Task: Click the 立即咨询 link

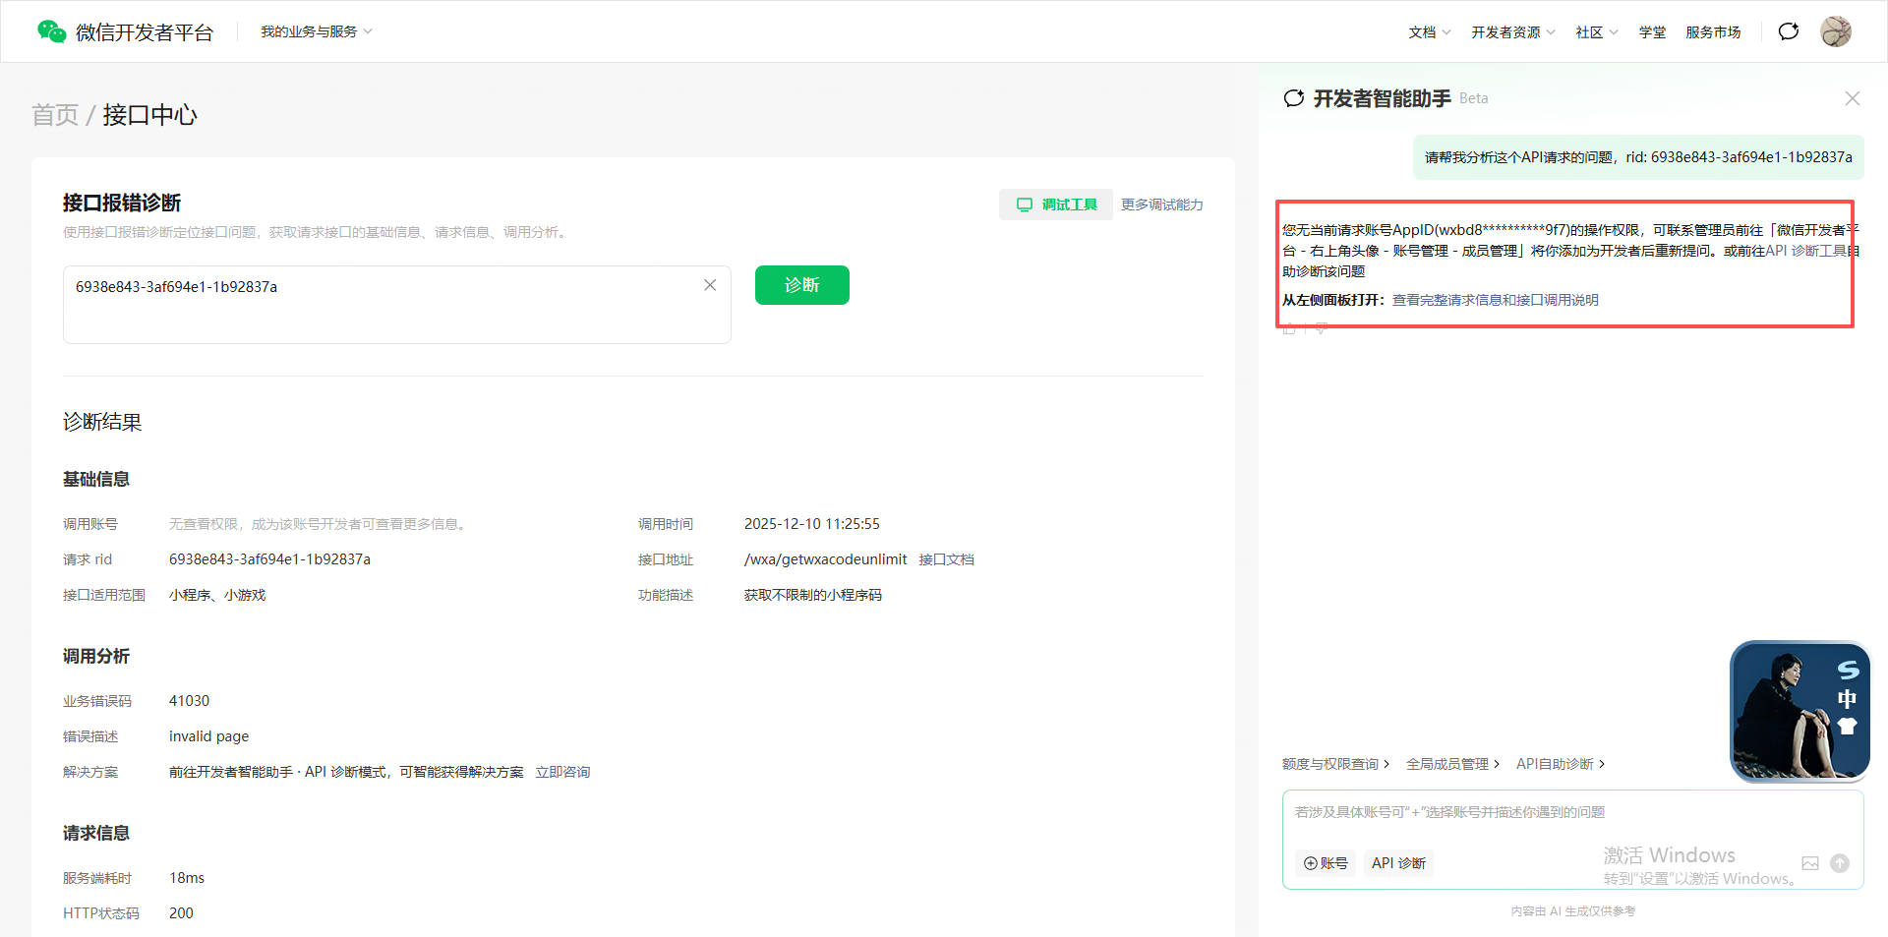Action: tap(563, 772)
